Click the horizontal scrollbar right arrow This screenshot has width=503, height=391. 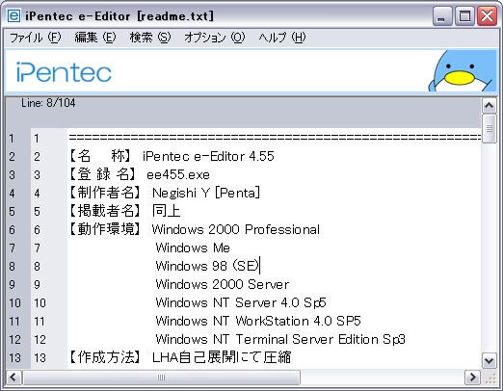(472, 377)
